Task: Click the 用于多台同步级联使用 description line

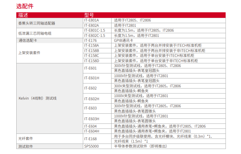Action: click(163, 136)
